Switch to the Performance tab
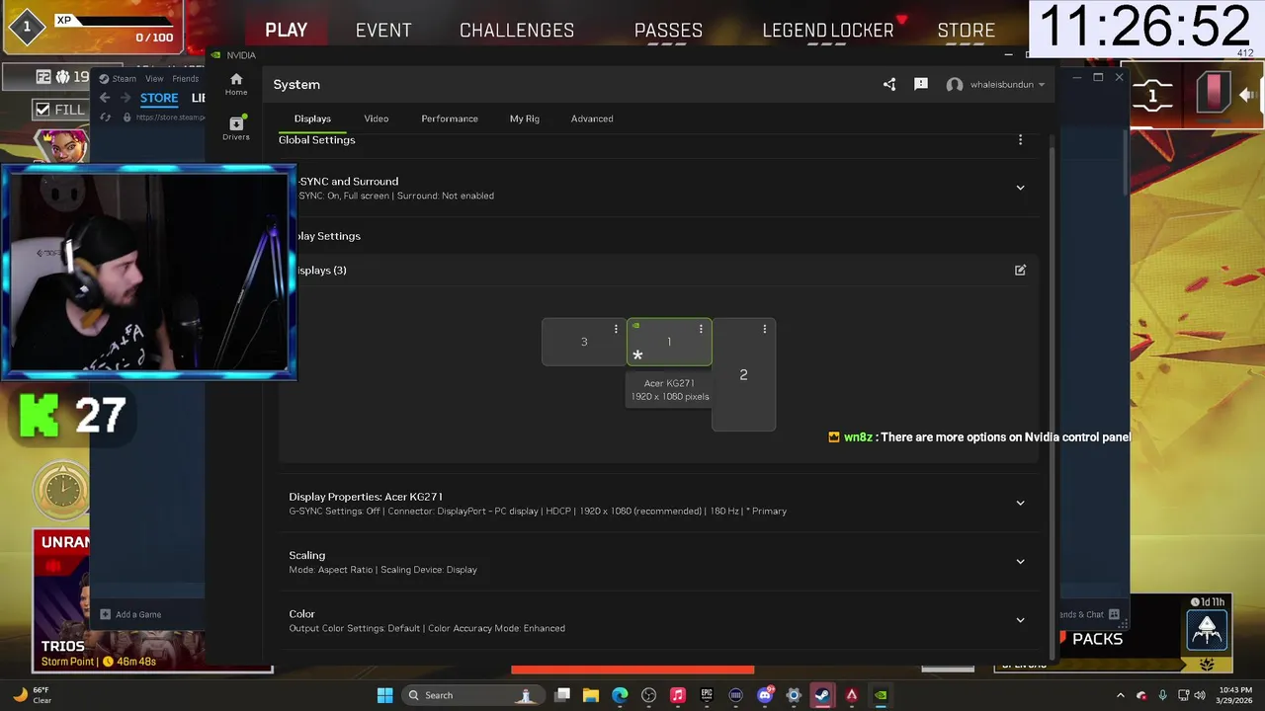 pos(450,118)
